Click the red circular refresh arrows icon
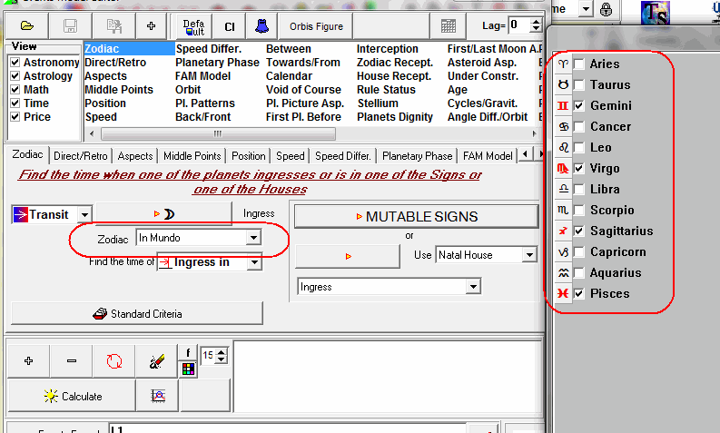The height and width of the screenshot is (433, 720). point(113,360)
